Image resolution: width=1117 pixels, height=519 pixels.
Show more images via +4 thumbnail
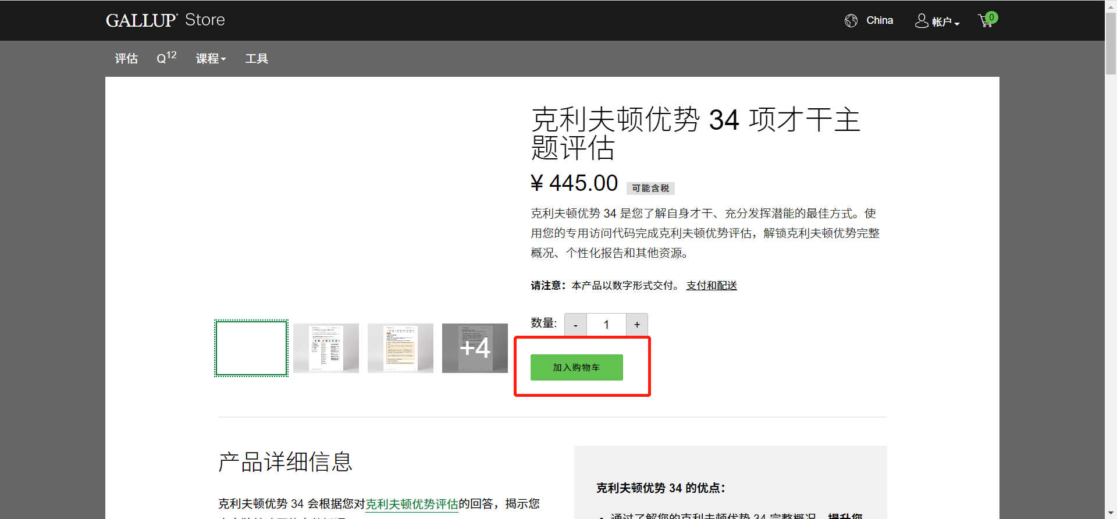tap(475, 348)
